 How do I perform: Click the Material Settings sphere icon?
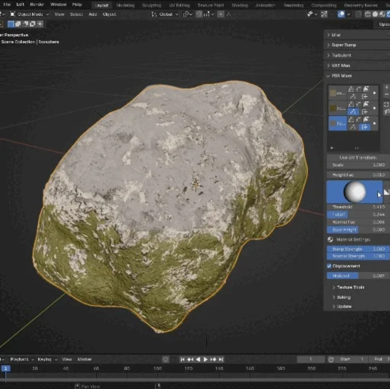(x=330, y=239)
